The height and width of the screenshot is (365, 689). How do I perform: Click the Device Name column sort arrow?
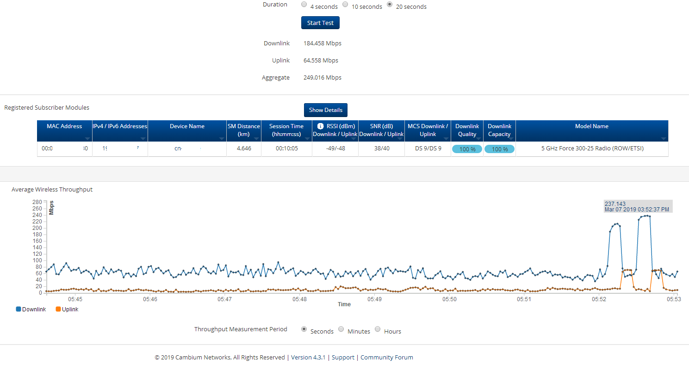[x=221, y=138]
